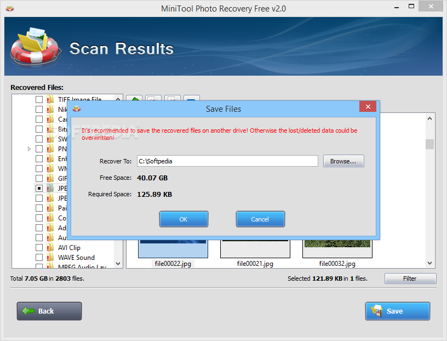This screenshot has width=447, height=341.
Task: Tick the checkbox for the Nik row
Action: click(39, 109)
